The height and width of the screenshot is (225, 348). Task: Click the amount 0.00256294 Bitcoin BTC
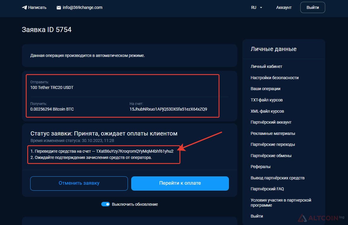52,109
